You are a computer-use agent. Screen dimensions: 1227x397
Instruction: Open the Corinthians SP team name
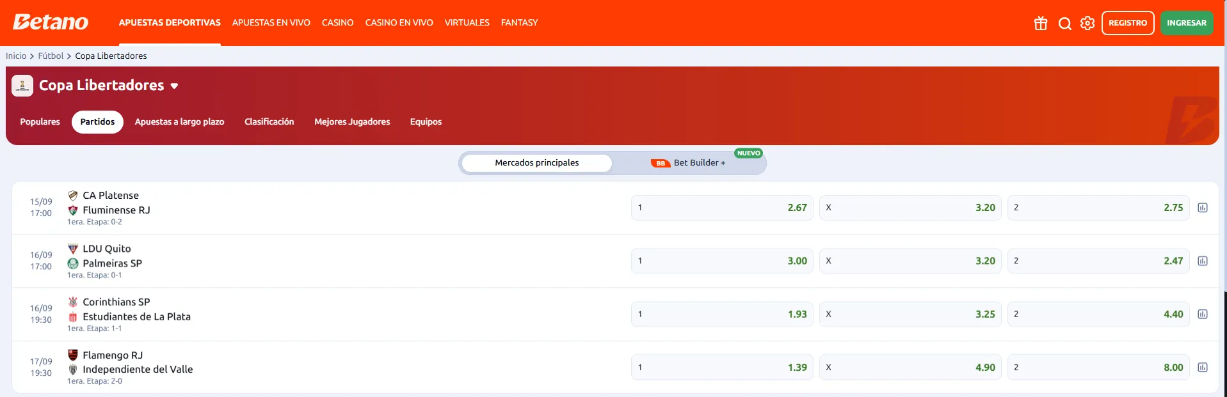(116, 302)
